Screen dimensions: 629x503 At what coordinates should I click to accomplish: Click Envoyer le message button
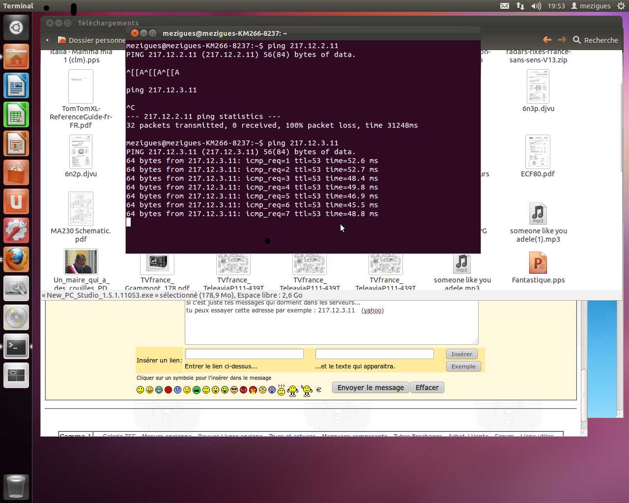[371, 388]
